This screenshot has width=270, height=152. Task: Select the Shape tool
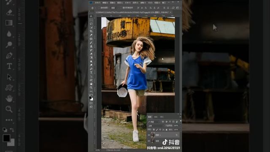(91, 80)
